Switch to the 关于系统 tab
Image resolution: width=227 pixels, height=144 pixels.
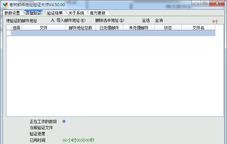coord(76,13)
